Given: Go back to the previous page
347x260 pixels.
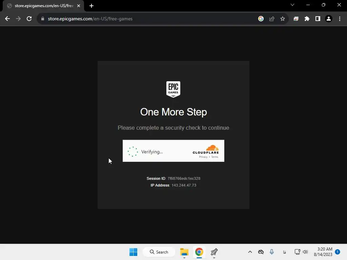Looking at the screenshot, I should pos(7,19).
